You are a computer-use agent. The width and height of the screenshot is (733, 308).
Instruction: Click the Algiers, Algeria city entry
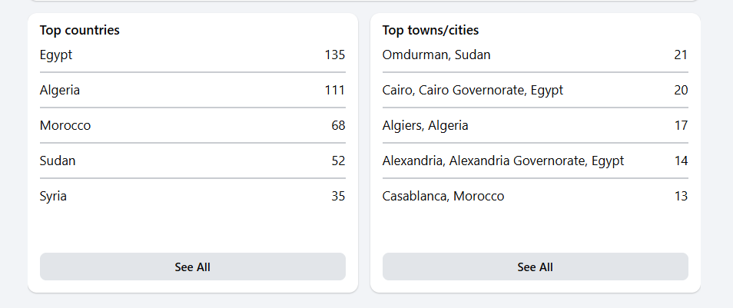425,125
